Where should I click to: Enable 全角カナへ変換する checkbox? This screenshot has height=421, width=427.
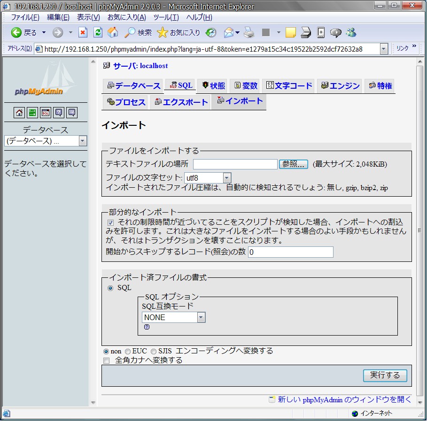[x=107, y=360]
